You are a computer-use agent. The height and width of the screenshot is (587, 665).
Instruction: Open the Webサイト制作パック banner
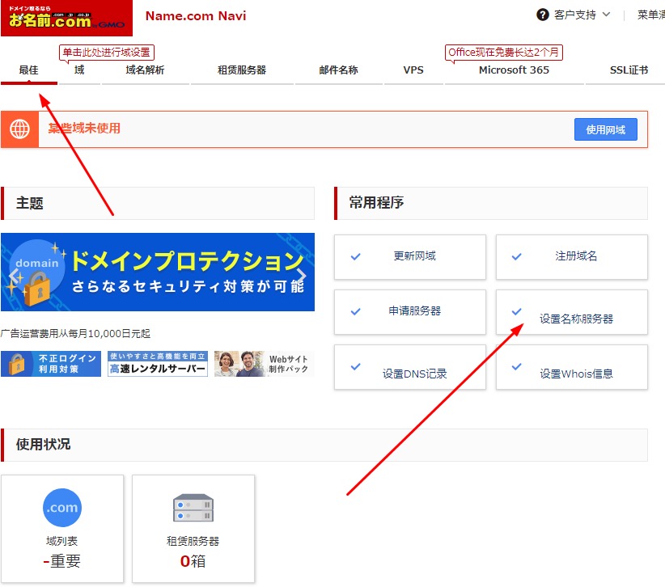pos(263,364)
